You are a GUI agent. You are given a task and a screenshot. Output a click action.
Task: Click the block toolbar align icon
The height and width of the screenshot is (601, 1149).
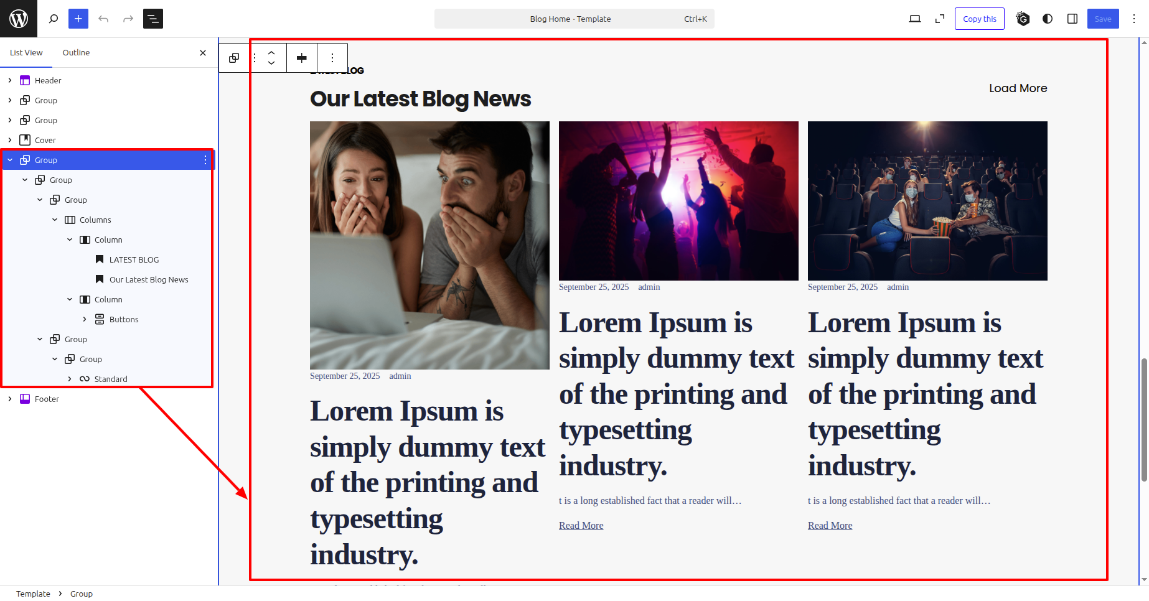click(302, 58)
